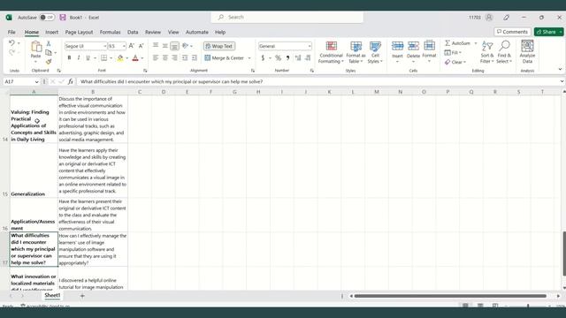This screenshot has height=318, width=566.
Task: Click in the Search box
Action: [x=287, y=18]
